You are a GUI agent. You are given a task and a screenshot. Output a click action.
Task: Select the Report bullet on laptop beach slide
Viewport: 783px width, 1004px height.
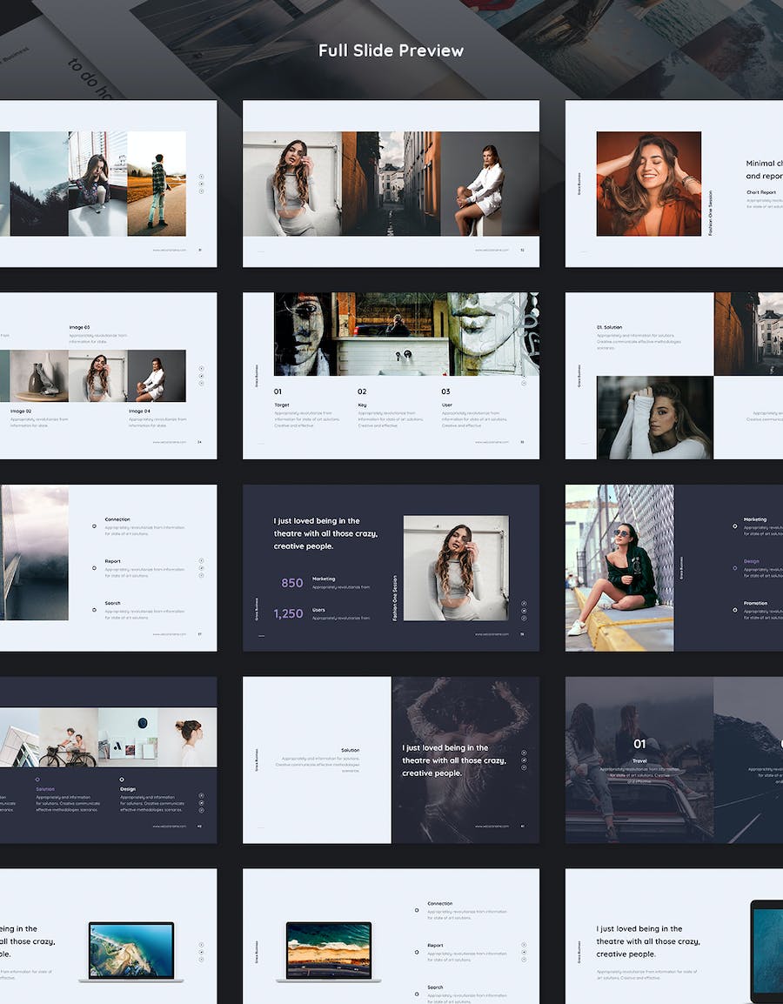coord(417,952)
